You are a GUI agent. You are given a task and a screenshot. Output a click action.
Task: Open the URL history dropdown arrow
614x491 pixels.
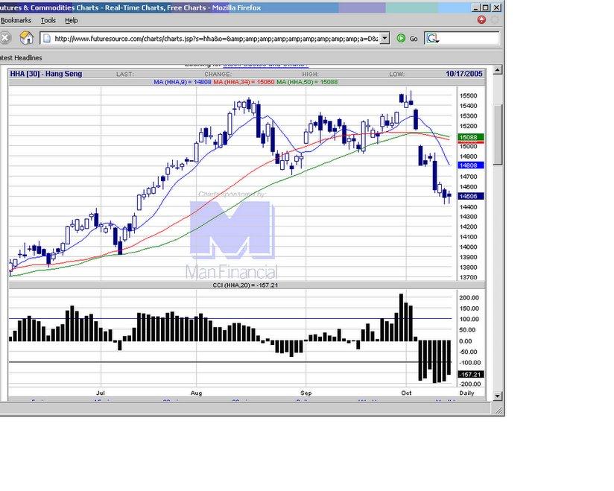click(x=385, y=38)
